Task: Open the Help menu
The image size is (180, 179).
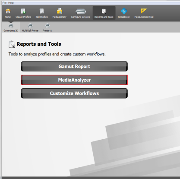Action: 11,3
